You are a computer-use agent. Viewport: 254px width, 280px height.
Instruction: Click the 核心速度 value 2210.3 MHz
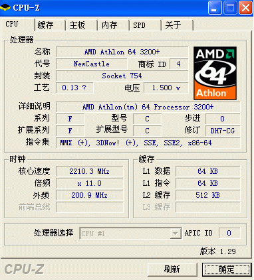[90, 171]
